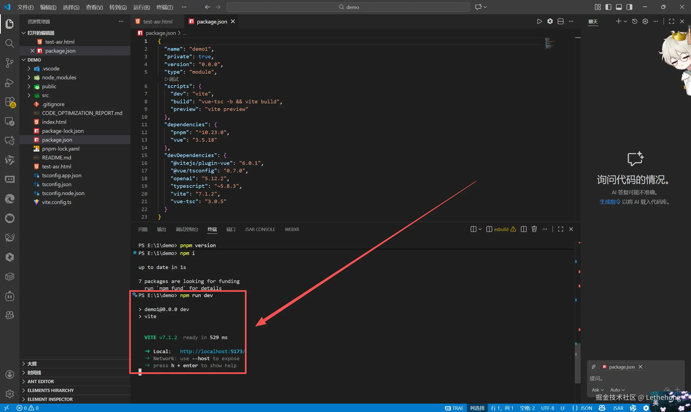691x412 pixels.
Task: Kill terminal with trash icon
Action: pyautogui.click(x=534, y=229)
